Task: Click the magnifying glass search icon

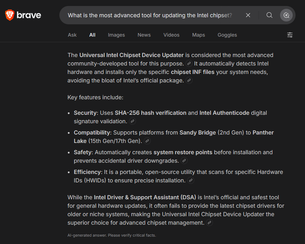Action: coord(270,15)
